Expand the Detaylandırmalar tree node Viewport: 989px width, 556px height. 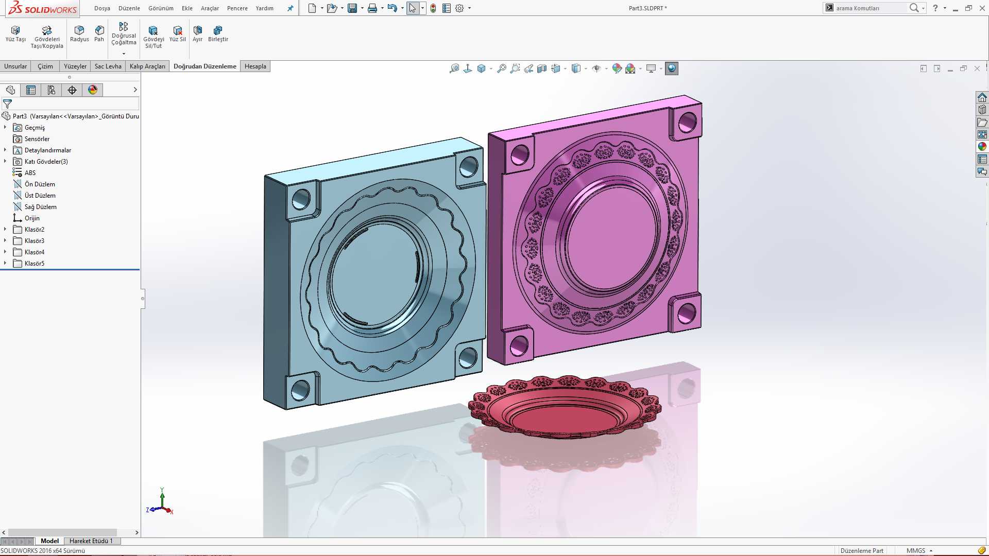[5, 150]
